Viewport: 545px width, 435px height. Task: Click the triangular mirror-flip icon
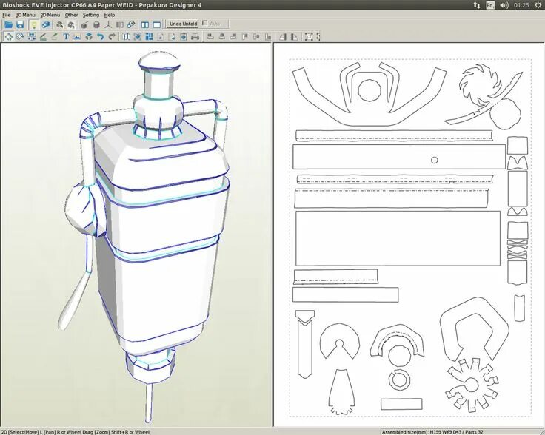coord(283,36)
